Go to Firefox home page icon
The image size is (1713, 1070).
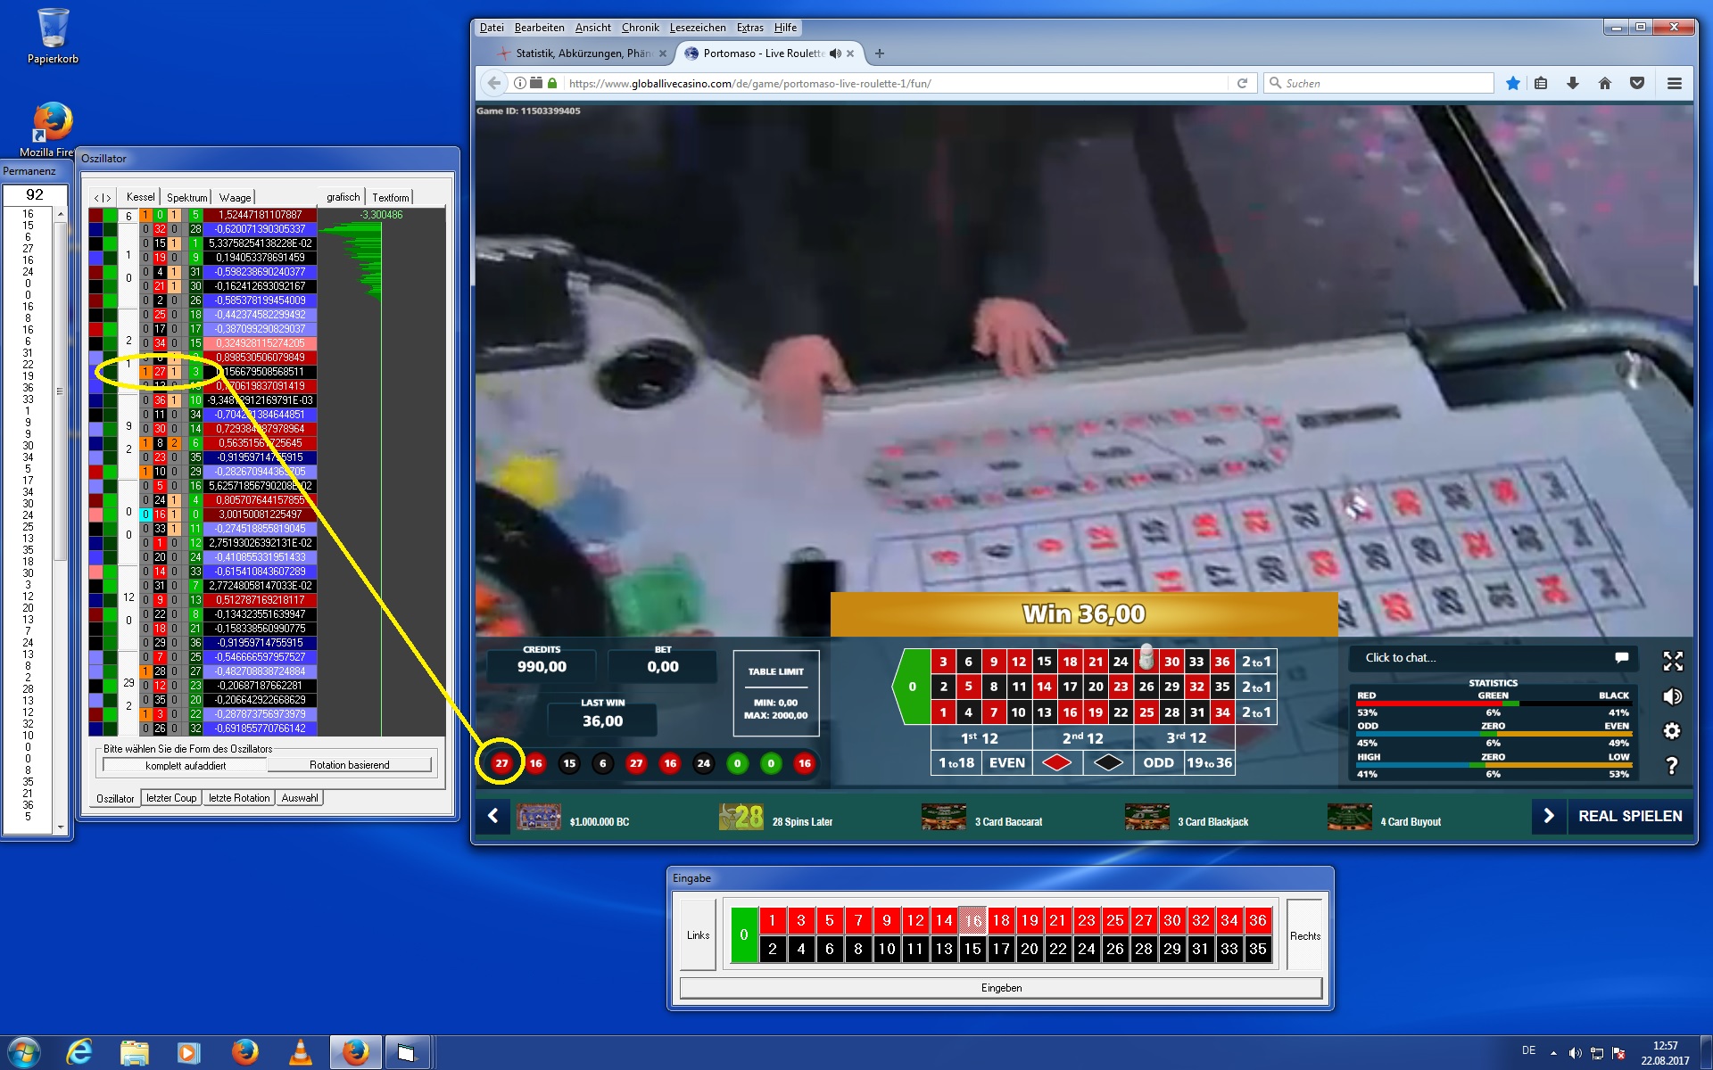[x=1605, y=83]
